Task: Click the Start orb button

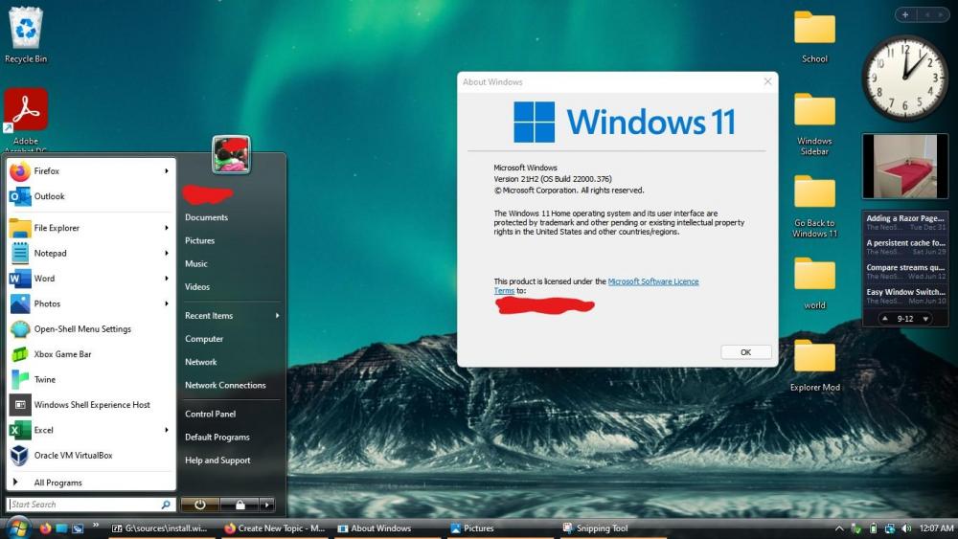Action: click(17, 528)
